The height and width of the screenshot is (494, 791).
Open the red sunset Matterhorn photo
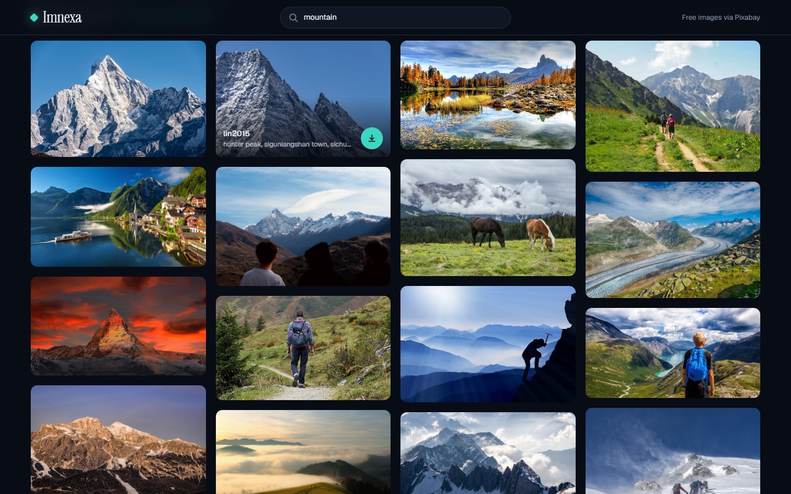[x=118, y=326]
